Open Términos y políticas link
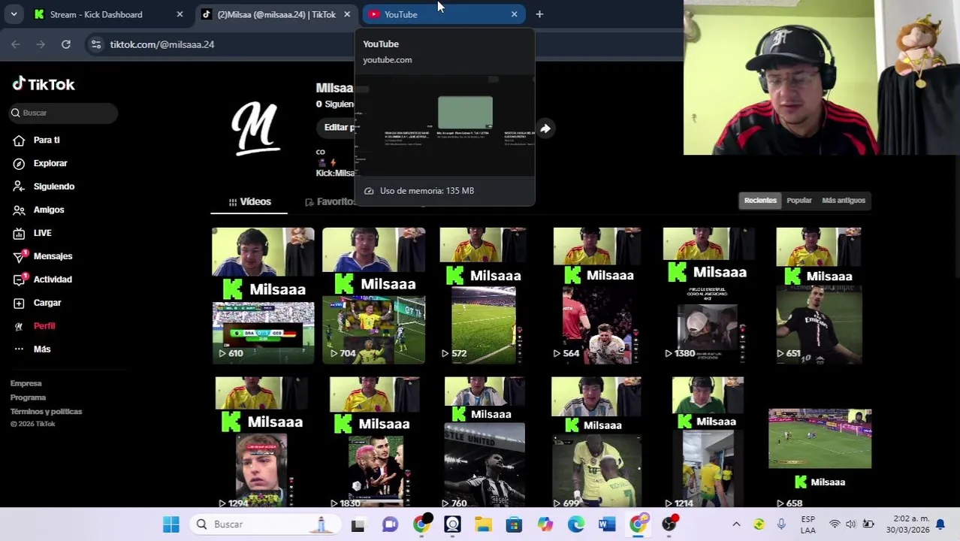 [x=47, y=412]
